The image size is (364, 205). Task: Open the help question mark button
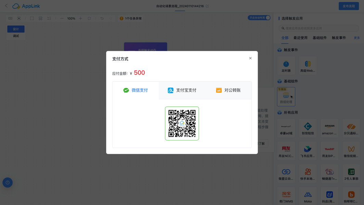[8, 182]
